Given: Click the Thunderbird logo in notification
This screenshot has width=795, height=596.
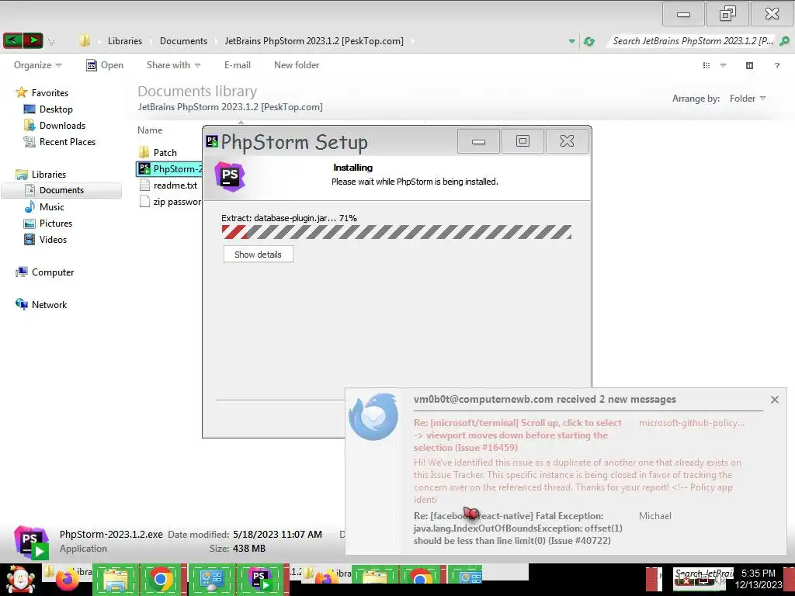Looking at the screenshot, I should coord(373,416).
